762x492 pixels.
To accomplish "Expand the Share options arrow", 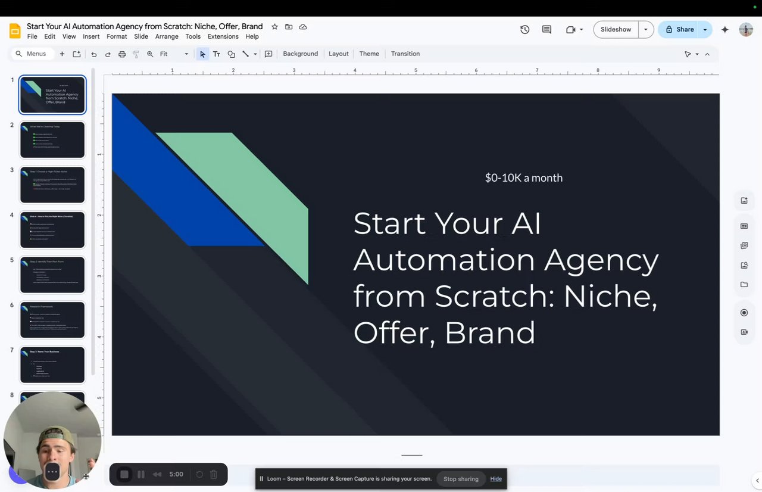I will coord(705,29).
